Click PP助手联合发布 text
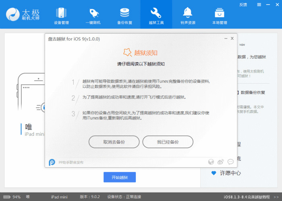The width and height of the screenshot is (282, 201). (x=71, y=162)
